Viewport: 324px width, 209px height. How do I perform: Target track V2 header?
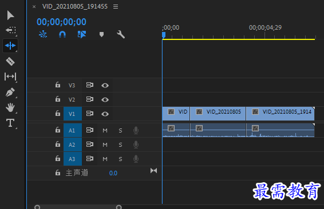[x=72, y=99]
